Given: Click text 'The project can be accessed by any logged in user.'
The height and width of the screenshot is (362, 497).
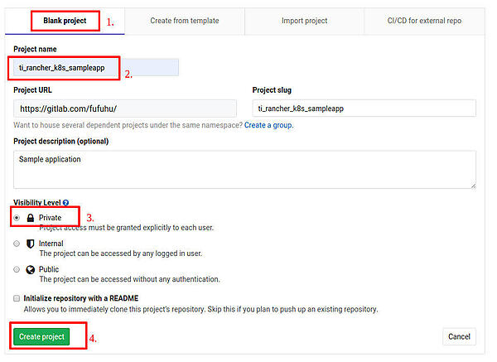Looking at the screenshot, I should (120, 253).
